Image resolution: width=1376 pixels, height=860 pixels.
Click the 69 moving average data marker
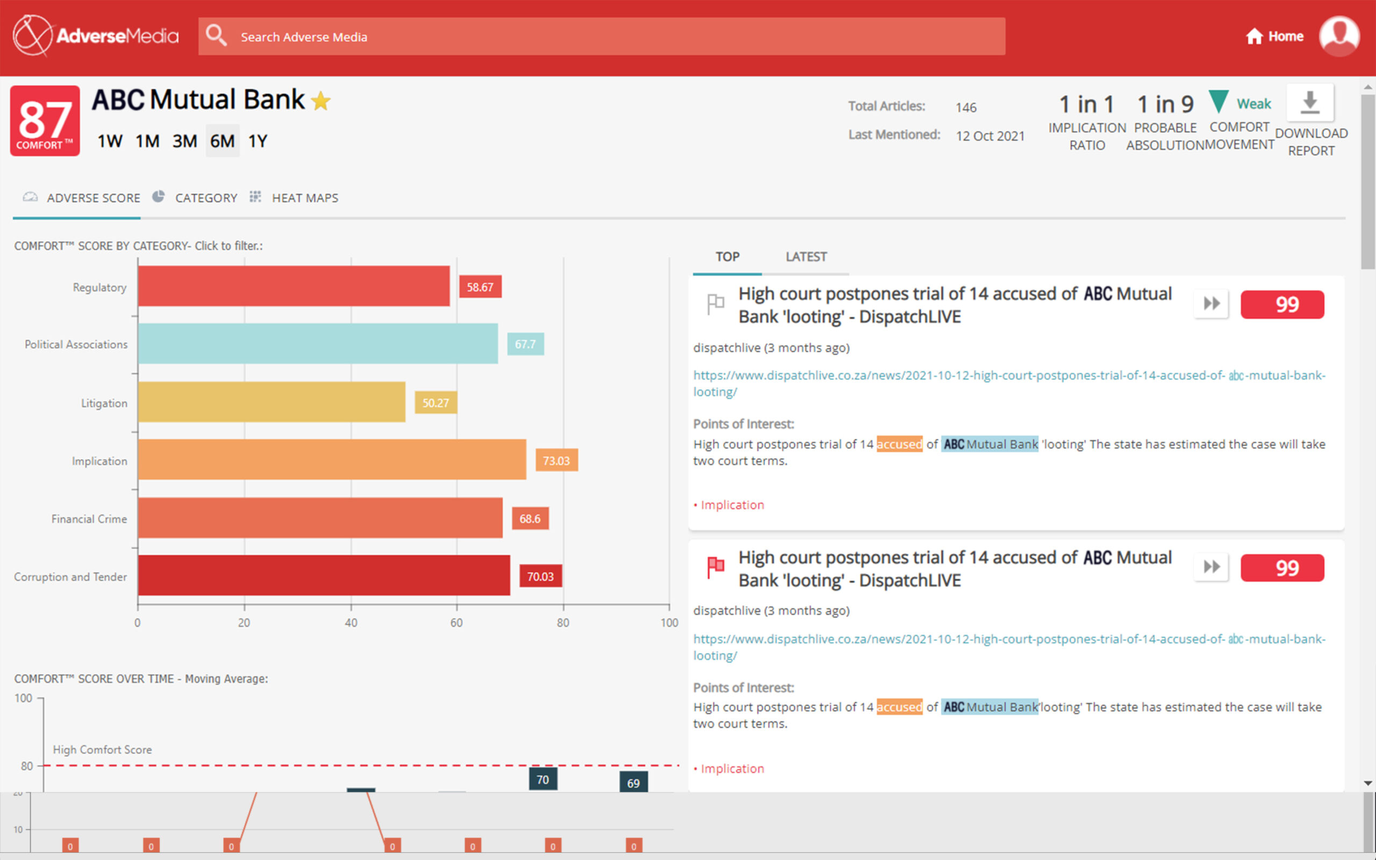pyautogui.click(x=633, y=783)
